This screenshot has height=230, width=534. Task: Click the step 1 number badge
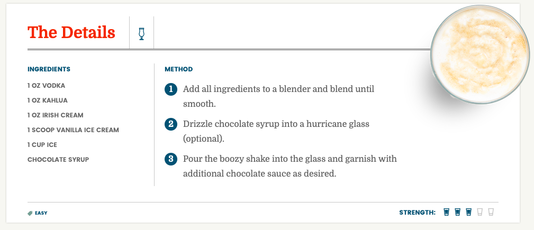pos(171,89)
